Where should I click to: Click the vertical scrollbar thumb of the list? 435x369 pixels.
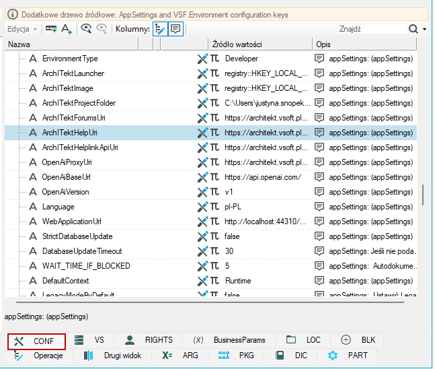(x=423, y=195)
